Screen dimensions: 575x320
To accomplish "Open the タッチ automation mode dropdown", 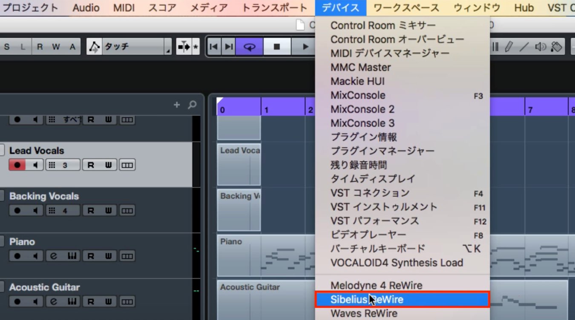I will [x=136, y=47].
